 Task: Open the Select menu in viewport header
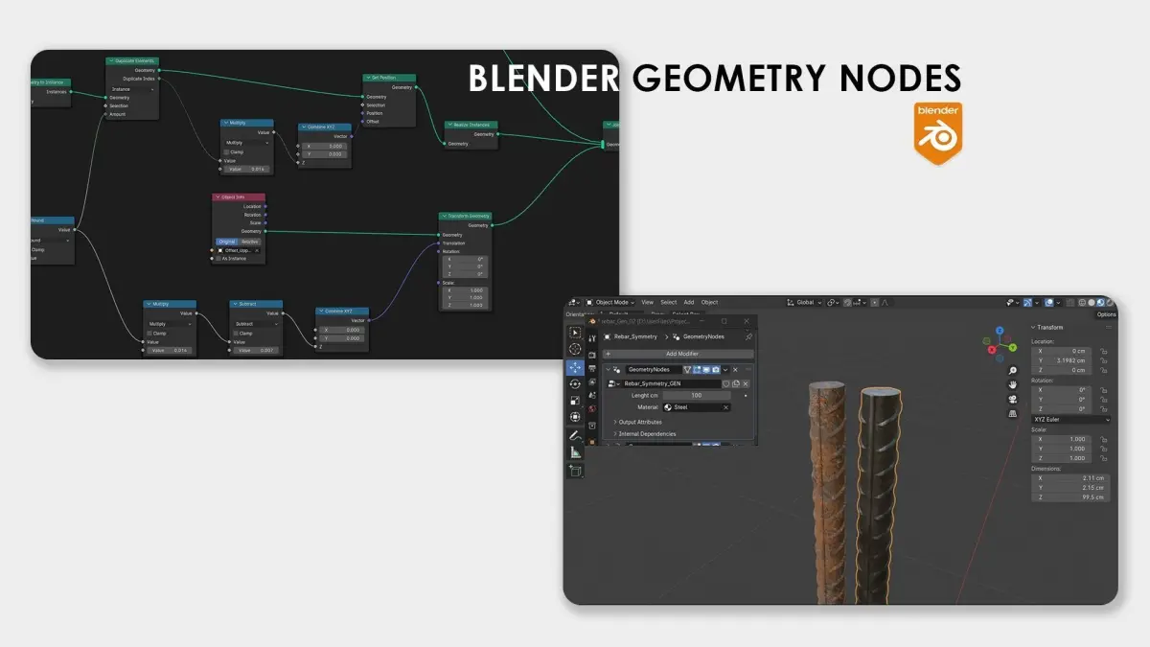[669, 302]
